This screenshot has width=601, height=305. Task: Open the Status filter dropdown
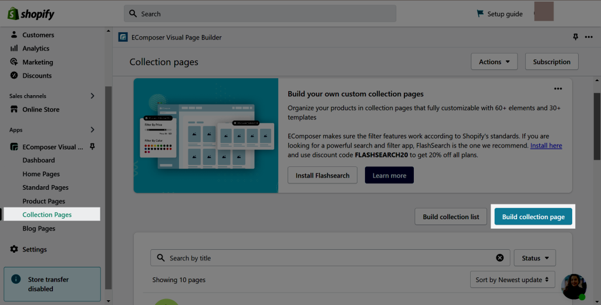point(535,258)
